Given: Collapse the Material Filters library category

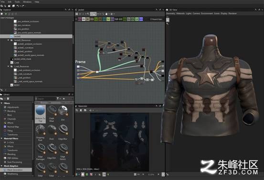Looking at the screenshot, I should (x=1, y=138).
